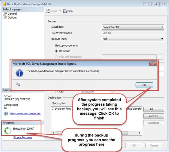Select the Database backup component radio button
The height and width of the screenshot is (152, 169).
pyautogui.click(x=56, y=51)
